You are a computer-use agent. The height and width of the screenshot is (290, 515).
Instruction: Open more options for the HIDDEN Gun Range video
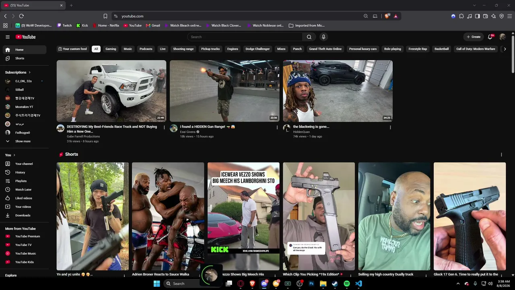(x=277, y=127)
